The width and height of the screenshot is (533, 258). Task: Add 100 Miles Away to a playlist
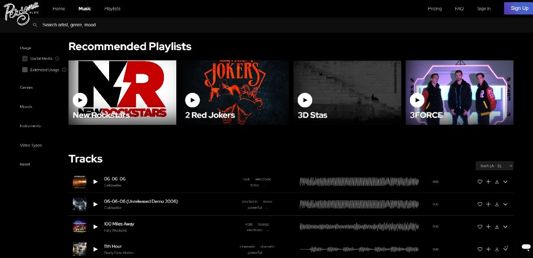(x=488, y=227)
